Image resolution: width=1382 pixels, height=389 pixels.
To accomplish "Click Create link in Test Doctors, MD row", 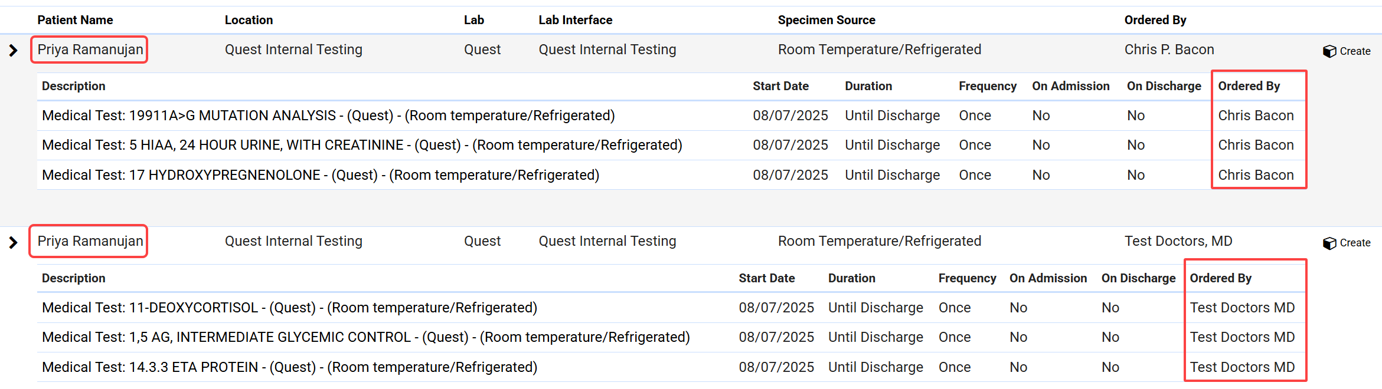I will 1355,243.
